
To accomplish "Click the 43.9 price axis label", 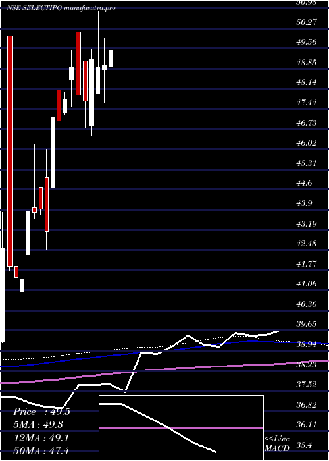I will [x=304, y=203].
